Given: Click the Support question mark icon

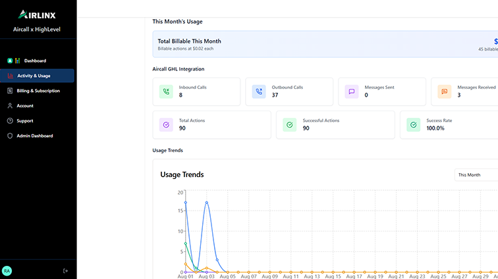Looking at the screenshot, I should point(10,121).
